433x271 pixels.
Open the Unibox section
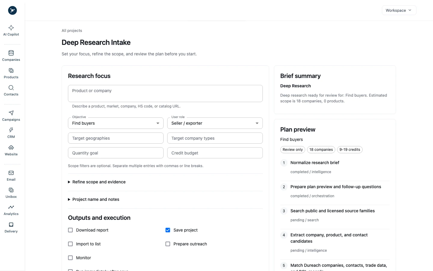coord(11,193)
